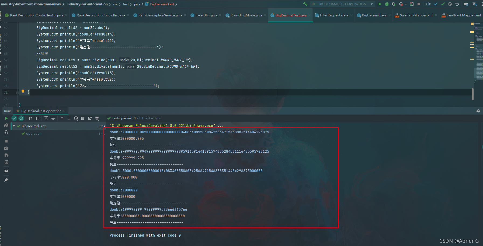The width and height of the screenshot is (483, 246).
Task: Export test results icon
Action: 90,118
